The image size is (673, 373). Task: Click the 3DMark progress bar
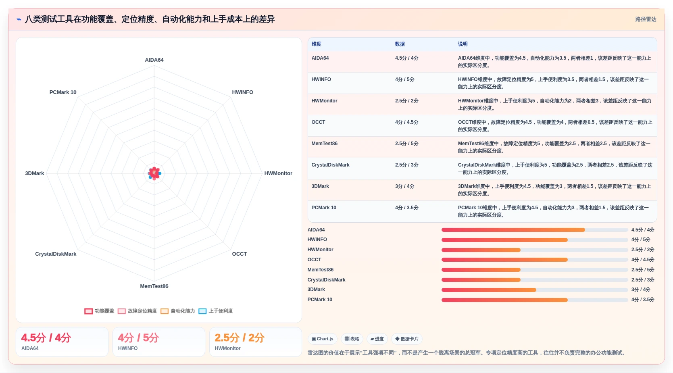(x=535, y=290)
